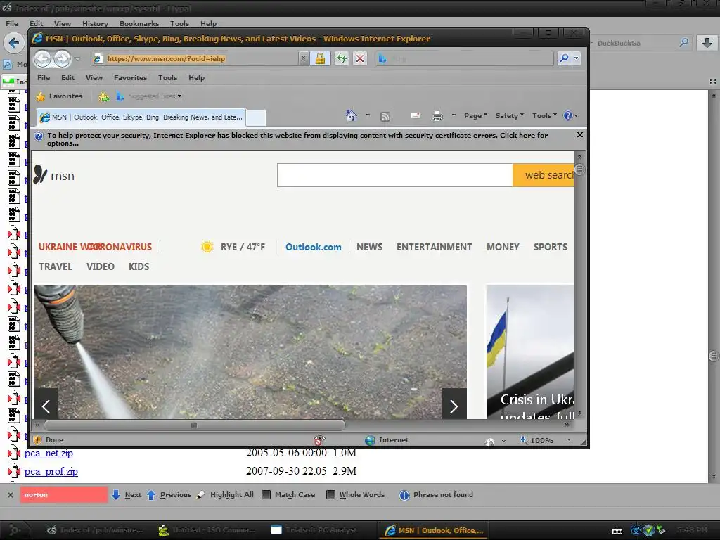720x540 pixels.
Task: Open Hypal browser Bookmarks menu
Action: point(139,23)
